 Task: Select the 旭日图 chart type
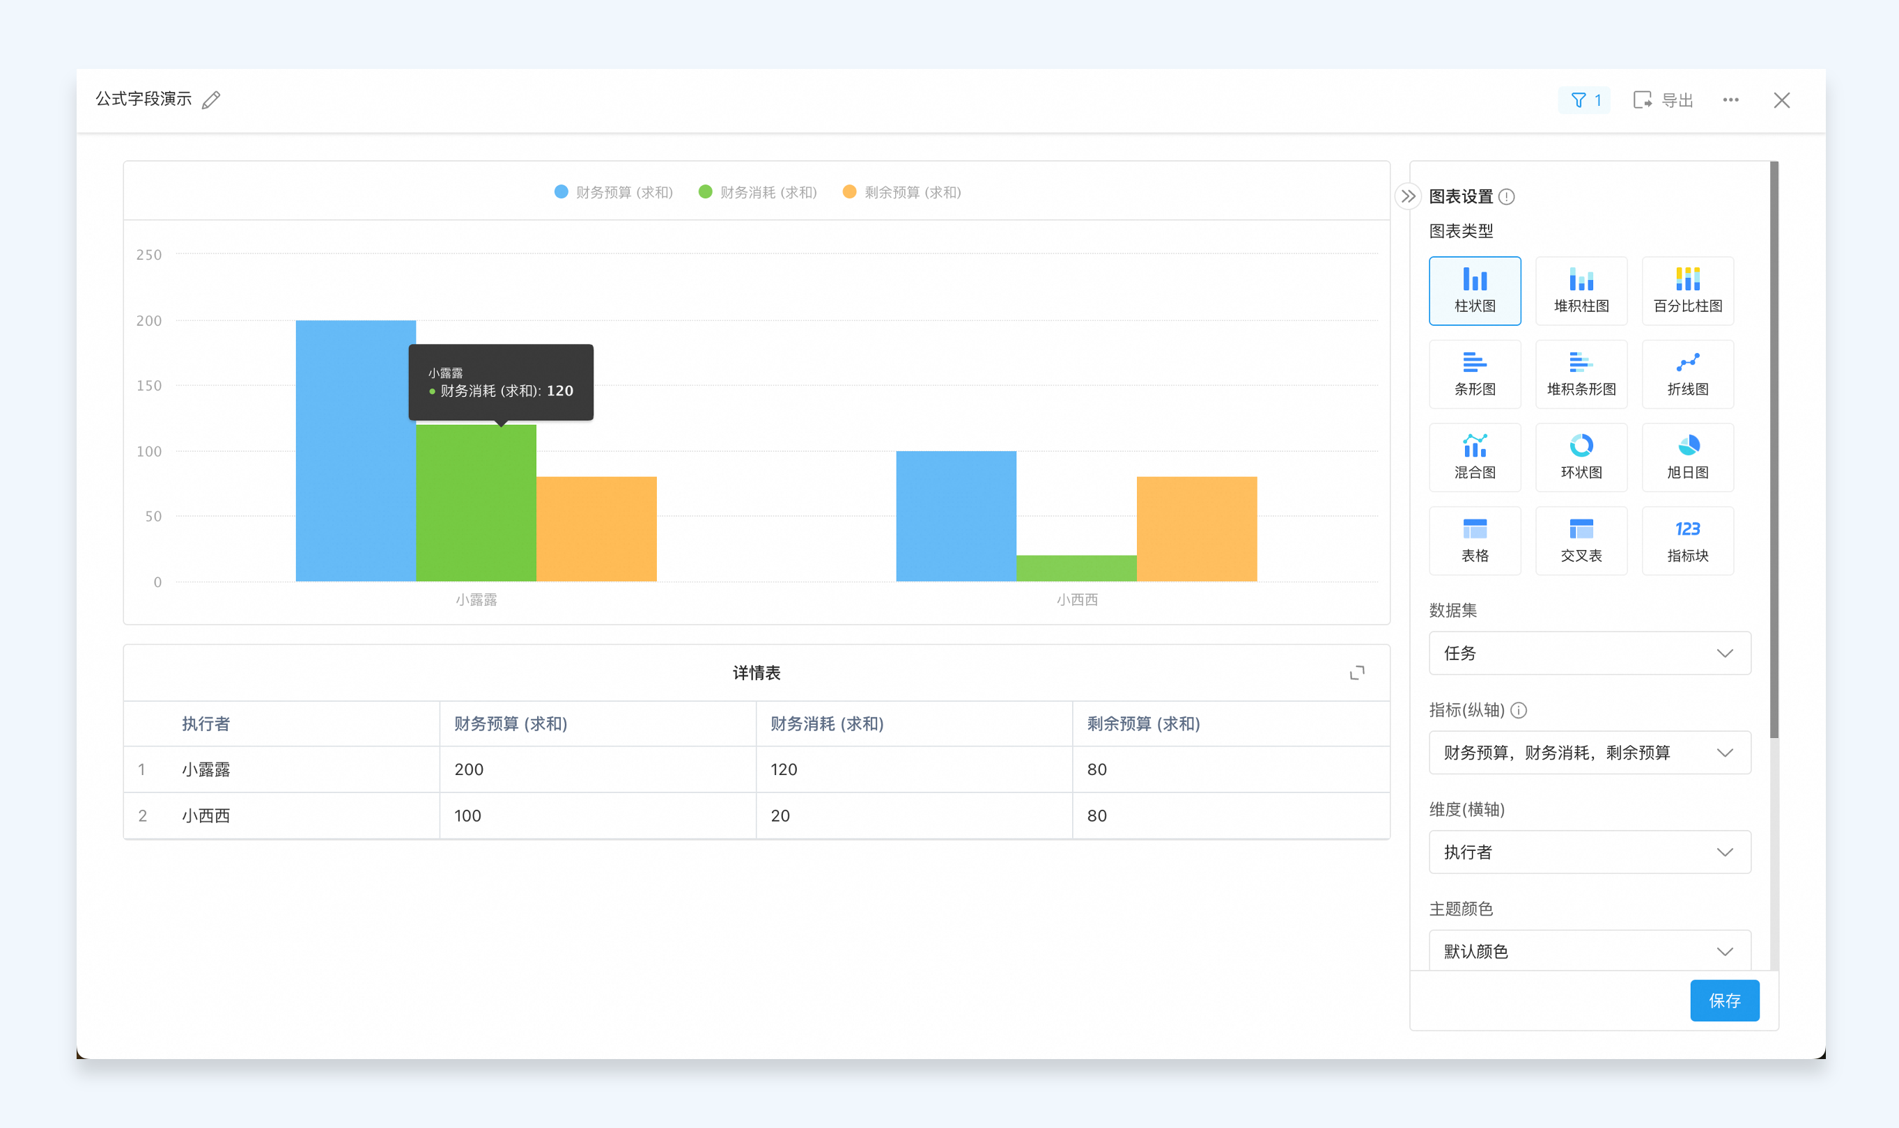coord(1689,457)
